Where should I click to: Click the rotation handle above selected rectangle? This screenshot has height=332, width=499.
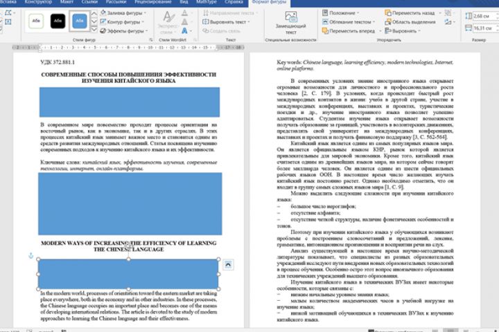pyautogui.click(x=128, y=245)
